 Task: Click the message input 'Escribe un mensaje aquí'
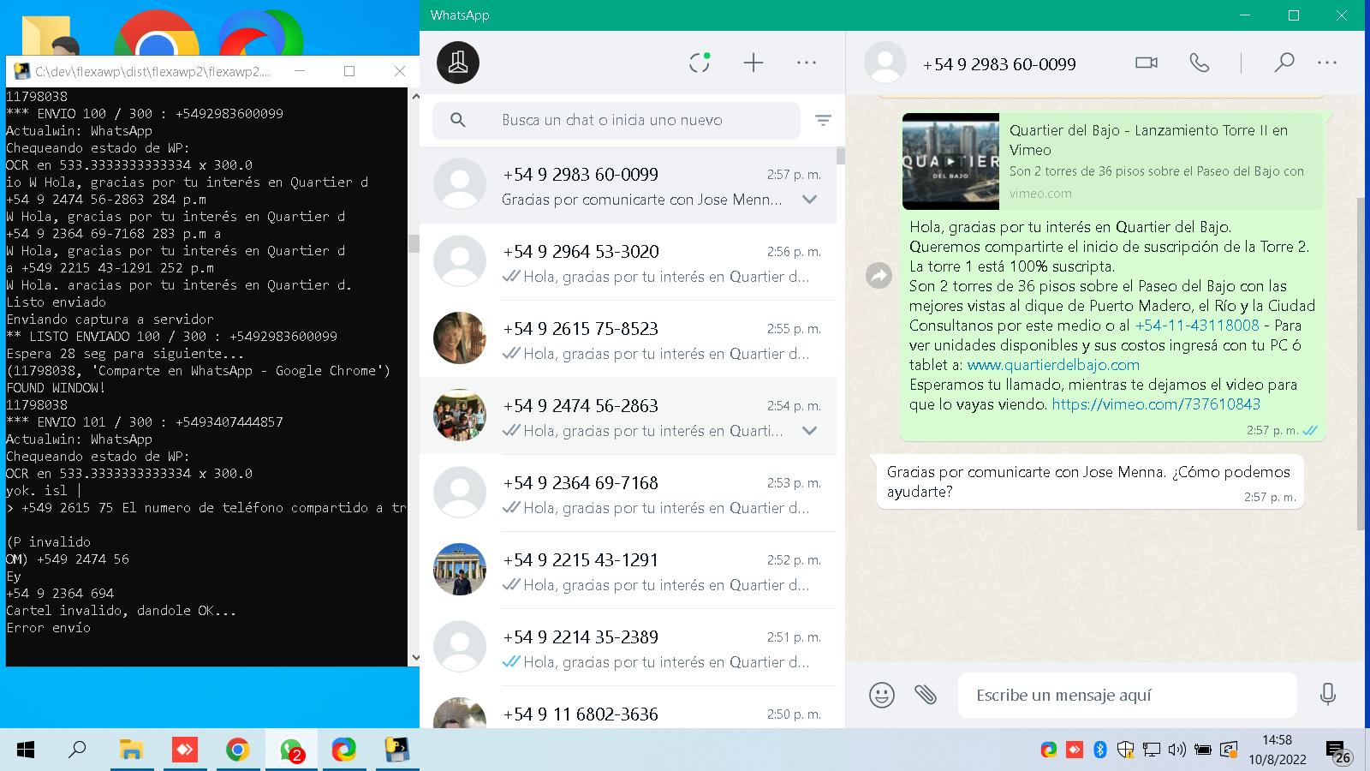1127,695
